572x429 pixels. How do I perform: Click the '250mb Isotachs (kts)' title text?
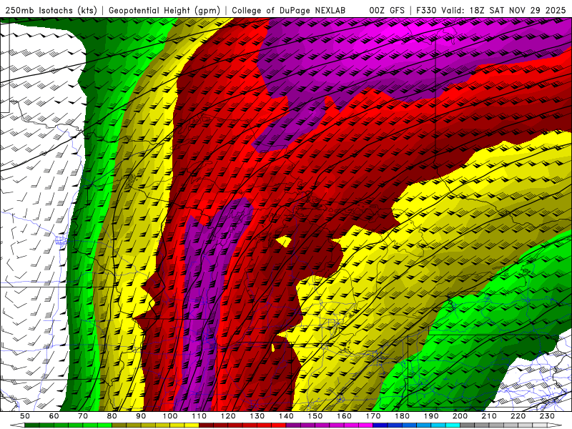51,10
